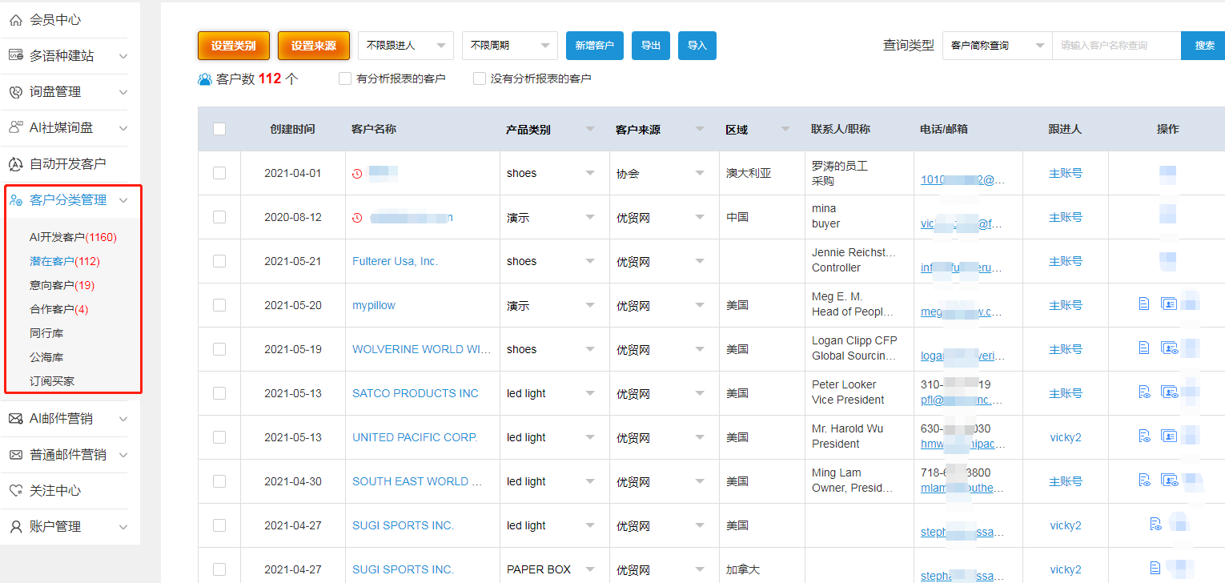Click the 新增客户 button
This screenshot has width=1225, height=583.
click(595, 46)
